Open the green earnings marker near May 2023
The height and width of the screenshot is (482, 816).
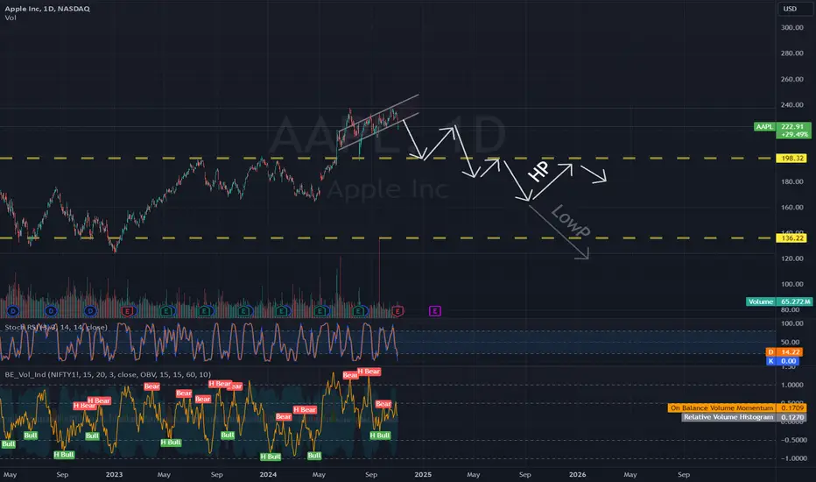[166, 311]
